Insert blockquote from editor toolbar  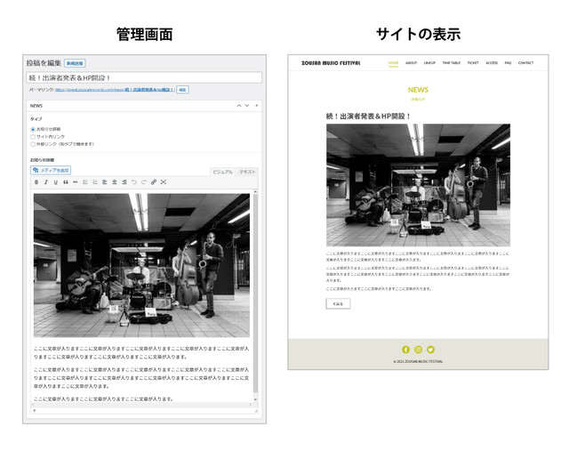point(65,182)
